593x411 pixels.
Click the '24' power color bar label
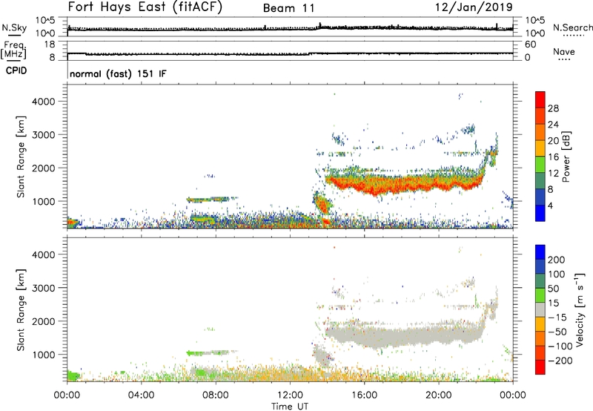click(553, 125)
